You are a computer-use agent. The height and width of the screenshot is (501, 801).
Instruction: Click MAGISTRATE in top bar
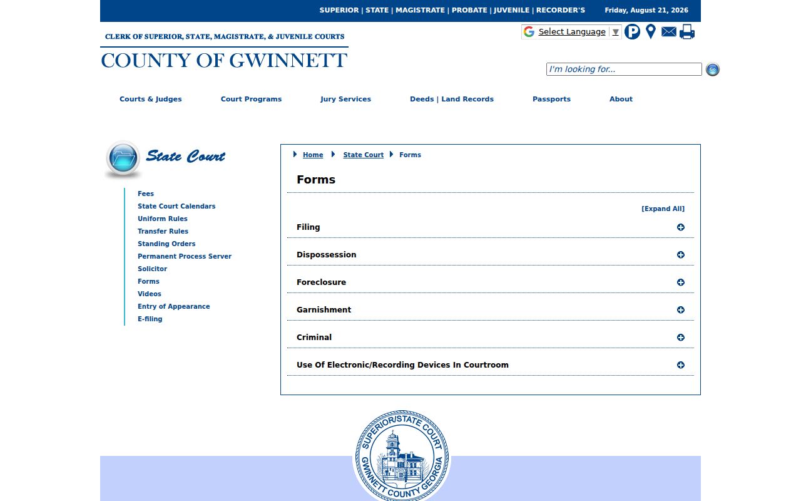tap(420, 10)
